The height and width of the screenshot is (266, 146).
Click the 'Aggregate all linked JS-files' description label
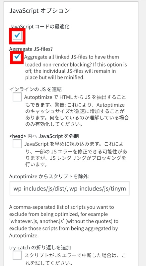point(76,67)
